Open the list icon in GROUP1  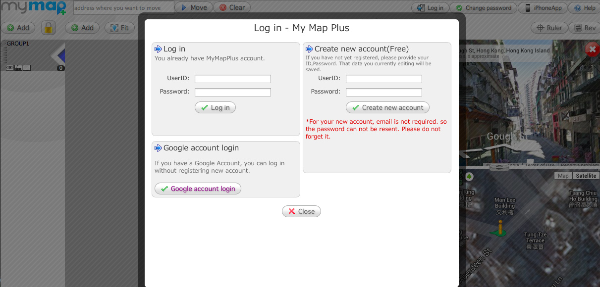click(x=27, y=68)
